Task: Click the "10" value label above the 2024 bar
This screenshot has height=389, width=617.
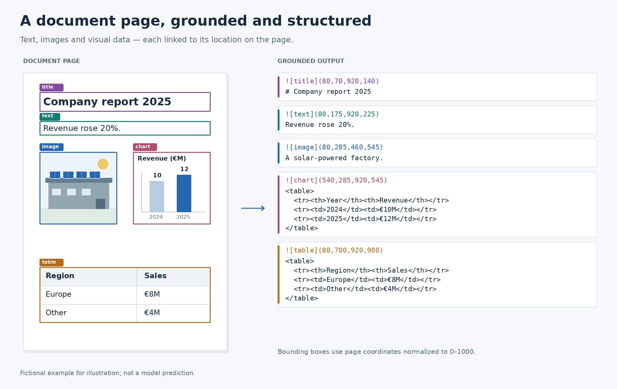Action: coord(157,175)
